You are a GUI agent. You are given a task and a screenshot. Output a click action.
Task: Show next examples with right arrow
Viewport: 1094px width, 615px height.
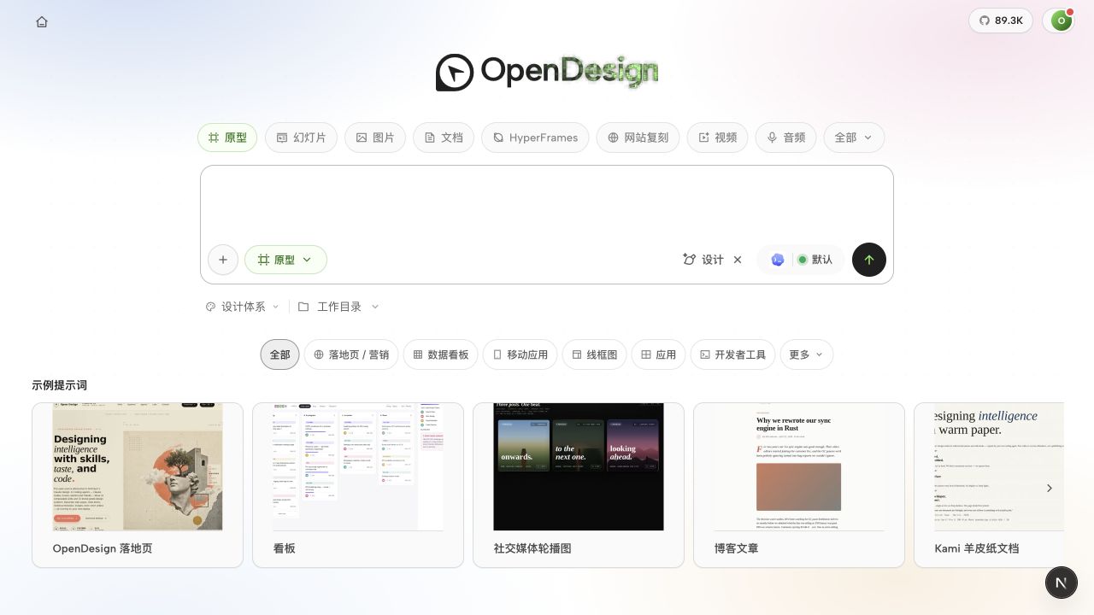click(x=1050, y=489)
